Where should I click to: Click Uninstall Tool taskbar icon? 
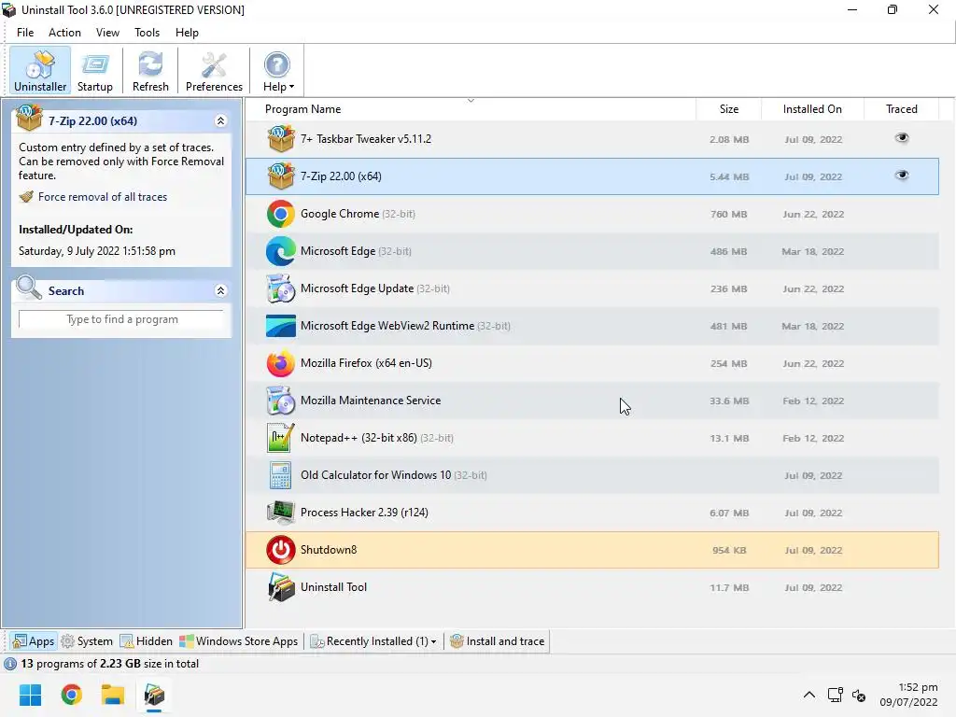click(154, 695)
